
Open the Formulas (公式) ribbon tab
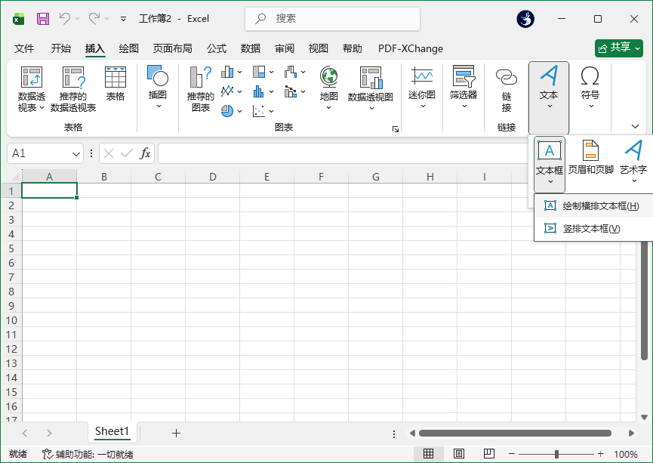pos(217,48)
